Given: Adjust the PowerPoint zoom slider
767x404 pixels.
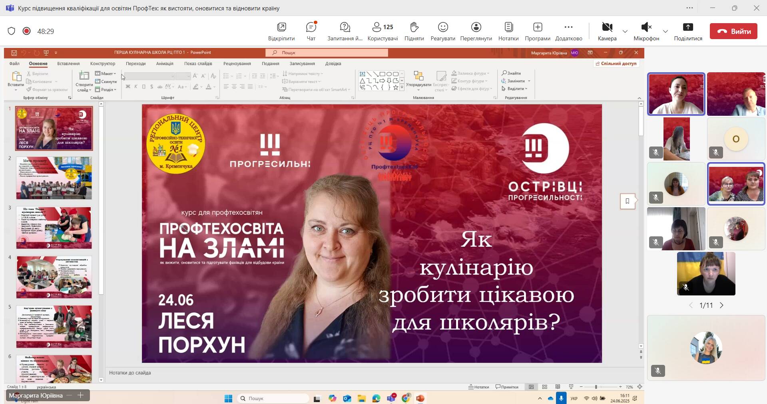Looking at the screenshot, I should pos(596,387).
